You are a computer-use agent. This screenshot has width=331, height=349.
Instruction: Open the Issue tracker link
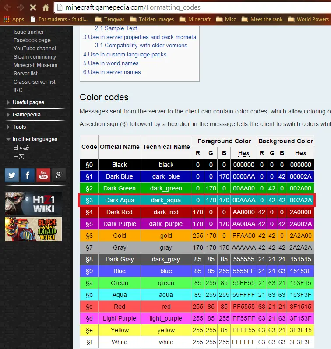pos(28,32)
